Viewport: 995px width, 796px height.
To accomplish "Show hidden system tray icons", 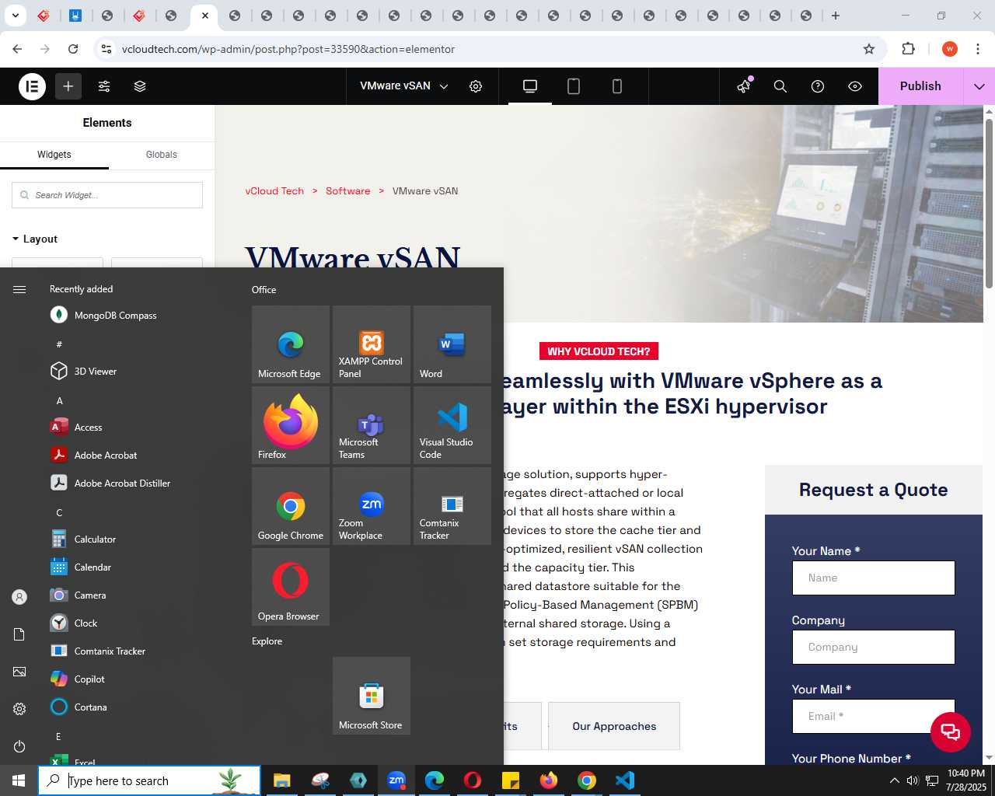I will click(x=894, y=780).
